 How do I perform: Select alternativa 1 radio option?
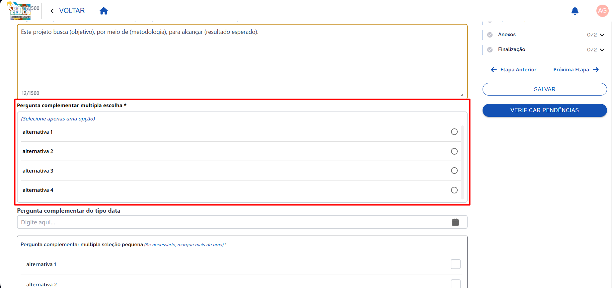click(x=454, y=132)
